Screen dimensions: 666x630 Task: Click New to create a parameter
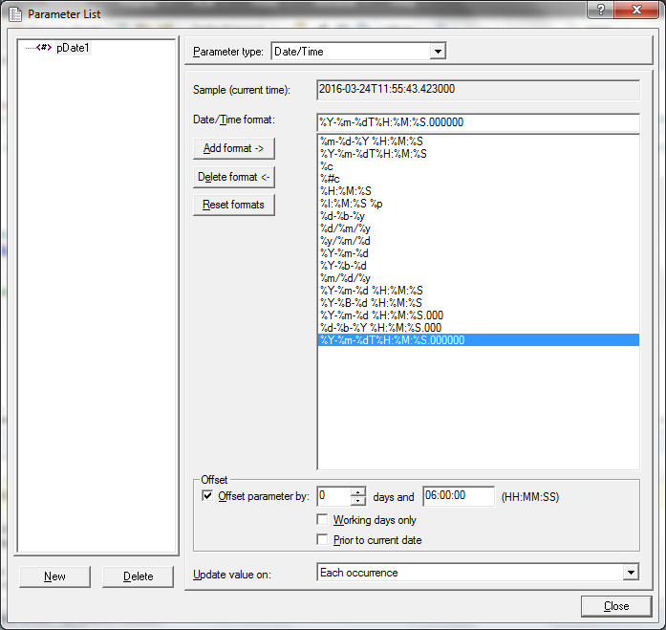[x=54, y=576]
